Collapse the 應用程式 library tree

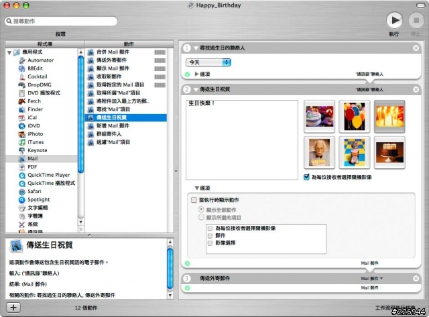pyautogui.click(x=9, y=52)
